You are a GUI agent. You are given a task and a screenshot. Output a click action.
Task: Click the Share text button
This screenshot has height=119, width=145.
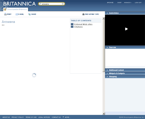point(34,14)
